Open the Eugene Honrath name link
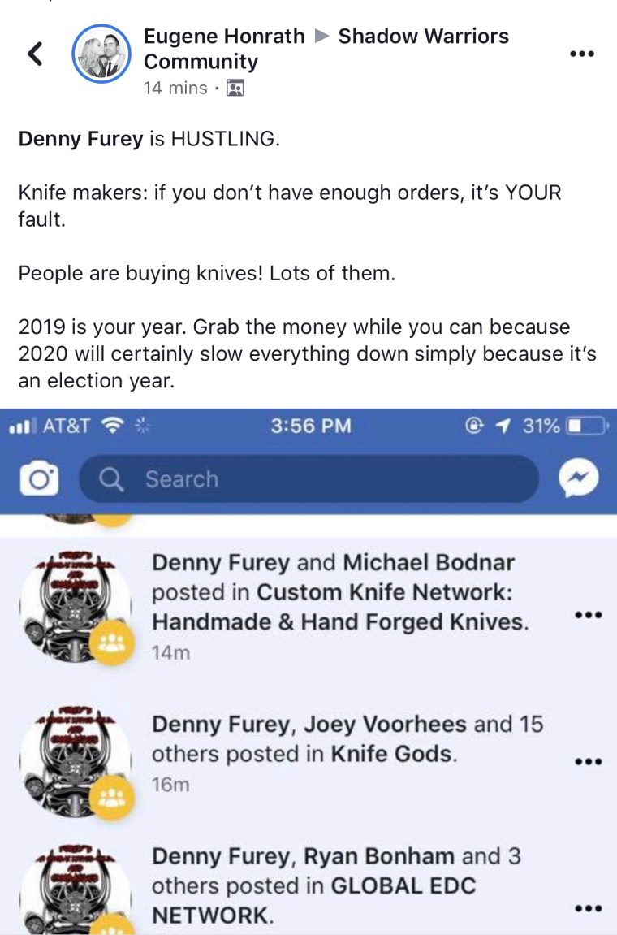Image resolution: width=617 pixels, height=935 pixels. coord(224,37)
